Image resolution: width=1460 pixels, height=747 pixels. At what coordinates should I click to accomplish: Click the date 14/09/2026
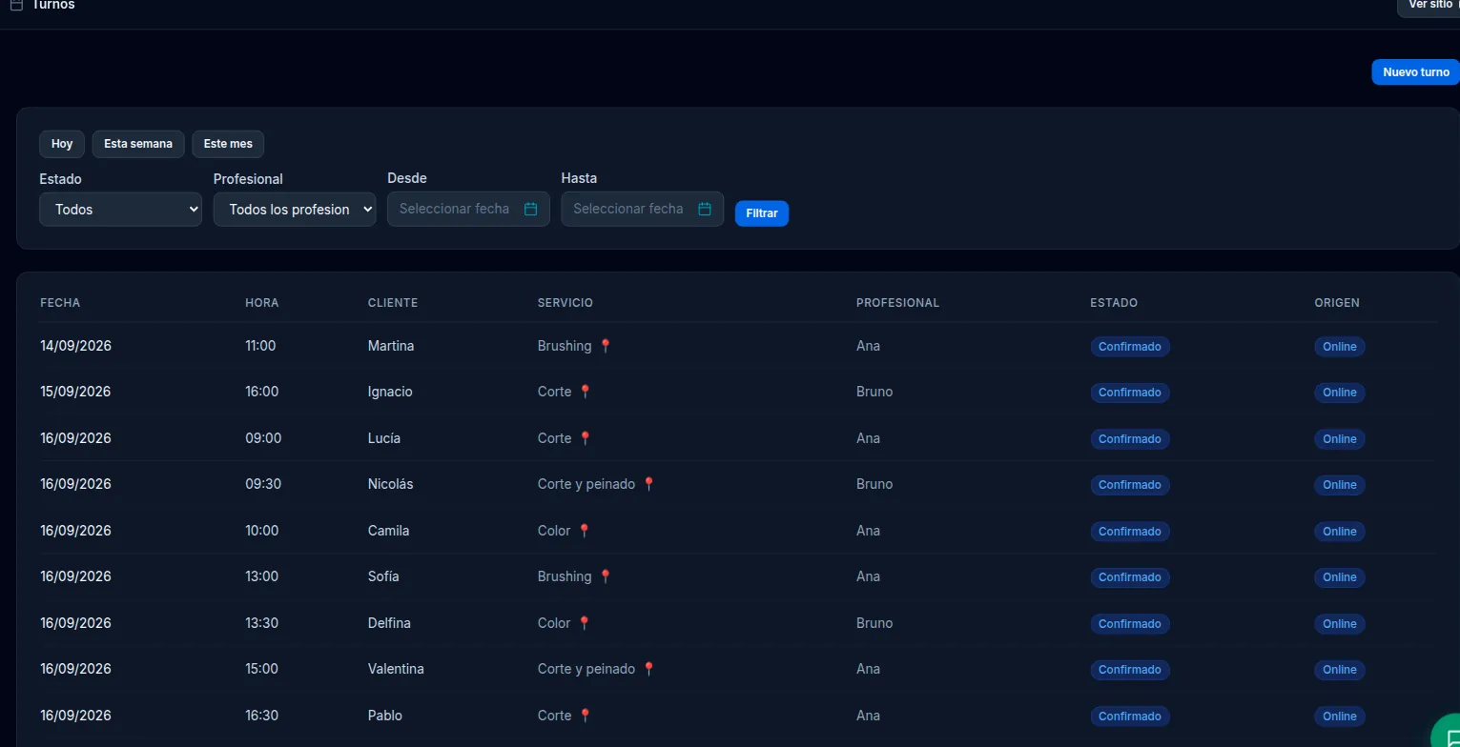pyautogui.click(x=75, y=346)
